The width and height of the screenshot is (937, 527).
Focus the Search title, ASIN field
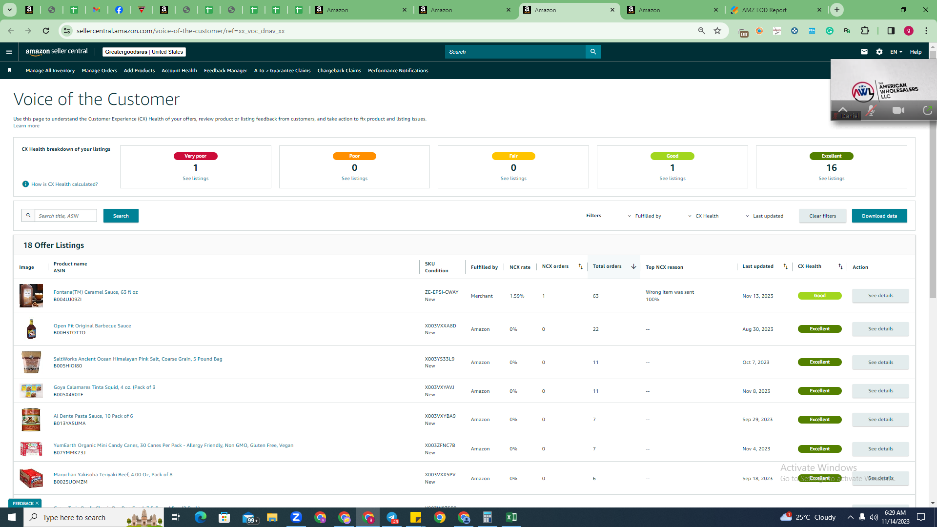(65, 216)
